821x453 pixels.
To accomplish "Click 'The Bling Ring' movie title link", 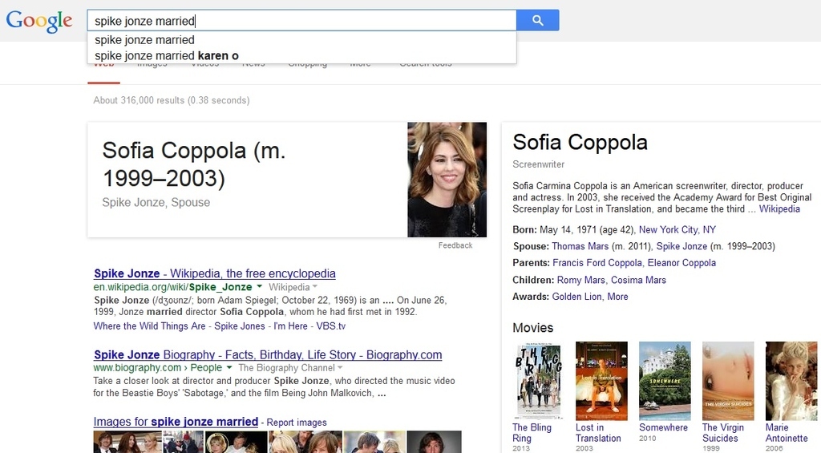I will click(x=532, y=433).
